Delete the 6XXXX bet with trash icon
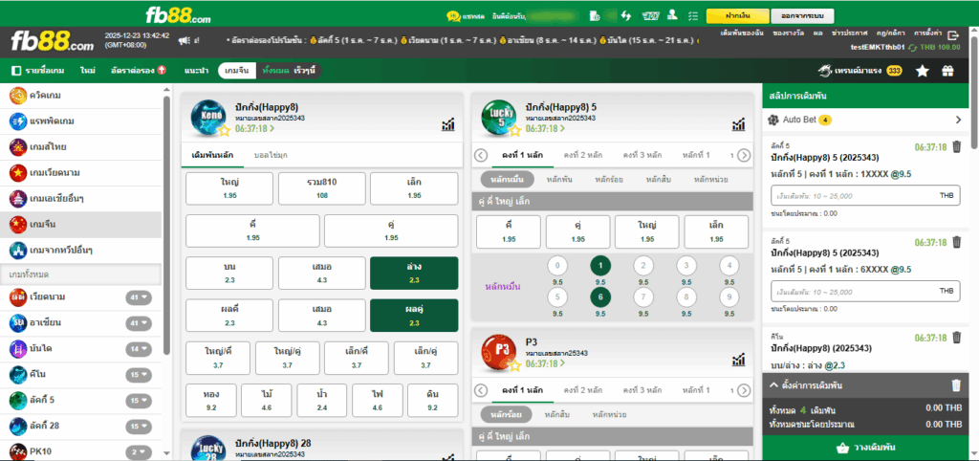Screen dimensions: 979x461 [956, 242]
